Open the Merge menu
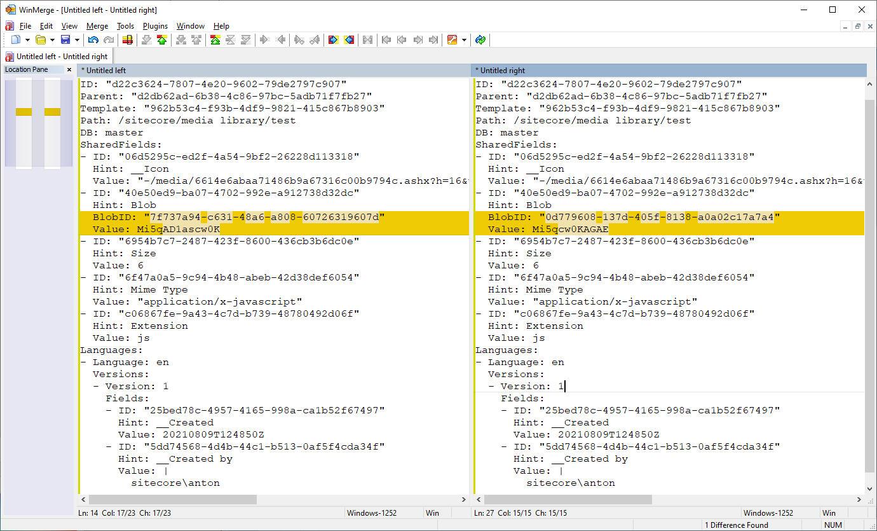The image size is (877, 531). [x=97, y=26]
